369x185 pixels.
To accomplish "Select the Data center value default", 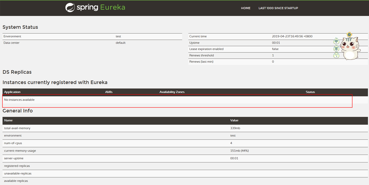I will click(x=121, y=43).
